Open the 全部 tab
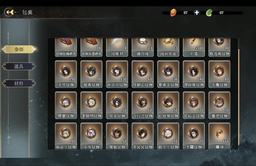 tap(19, 49)
